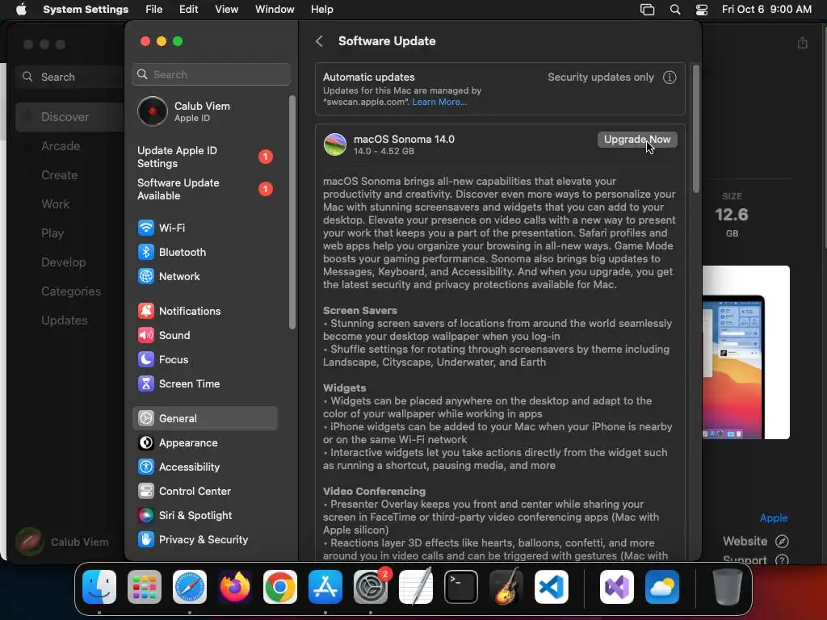Open Spotlight search in the menu bar
Screen dimensions: 827x620
tap(674, 10)
